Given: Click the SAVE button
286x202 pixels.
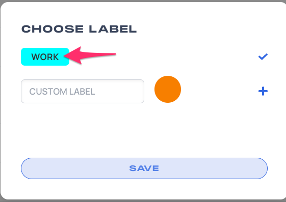Looking at the screenshot, I should point(144,168).
